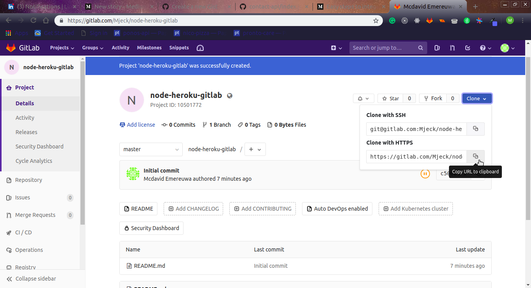Open the Todos list icon
The image size is (531, 288).
click(467, 47)
